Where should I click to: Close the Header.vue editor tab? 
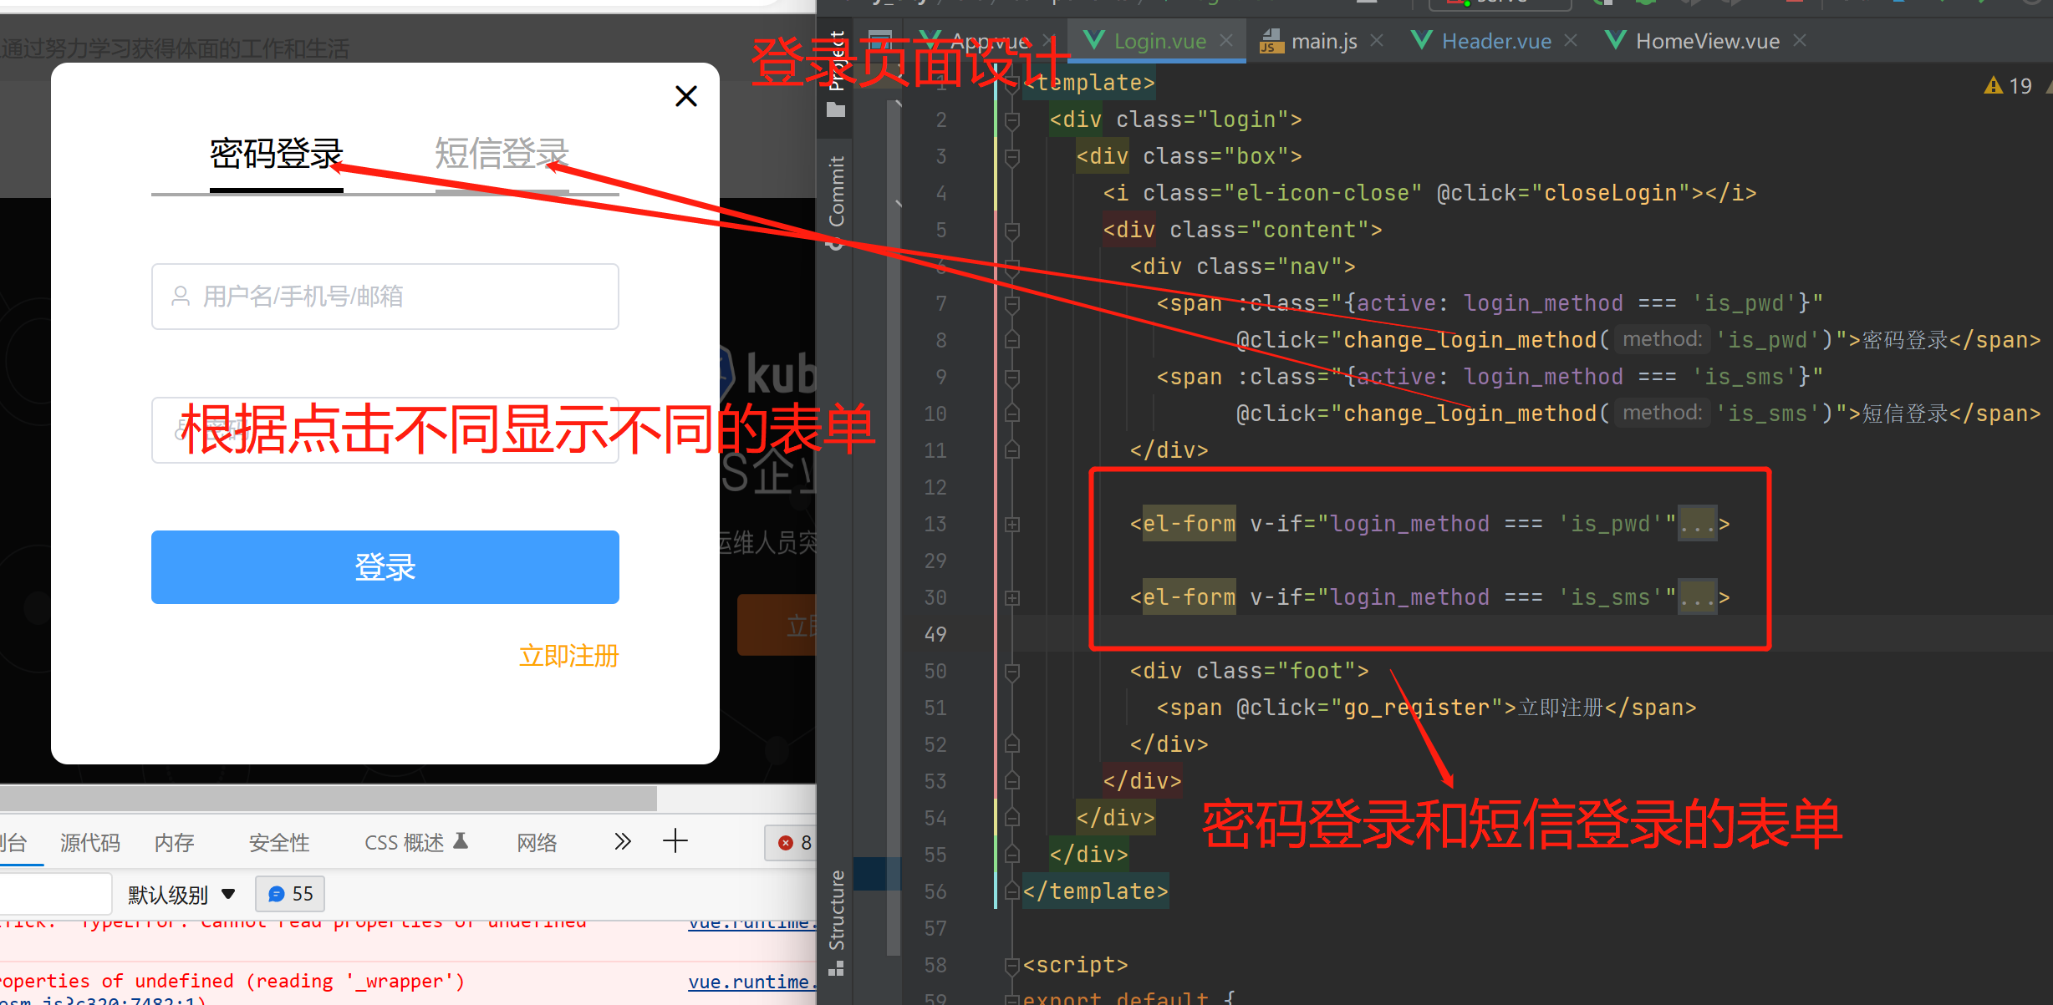pyautogui.click(x=1571, y=40)
